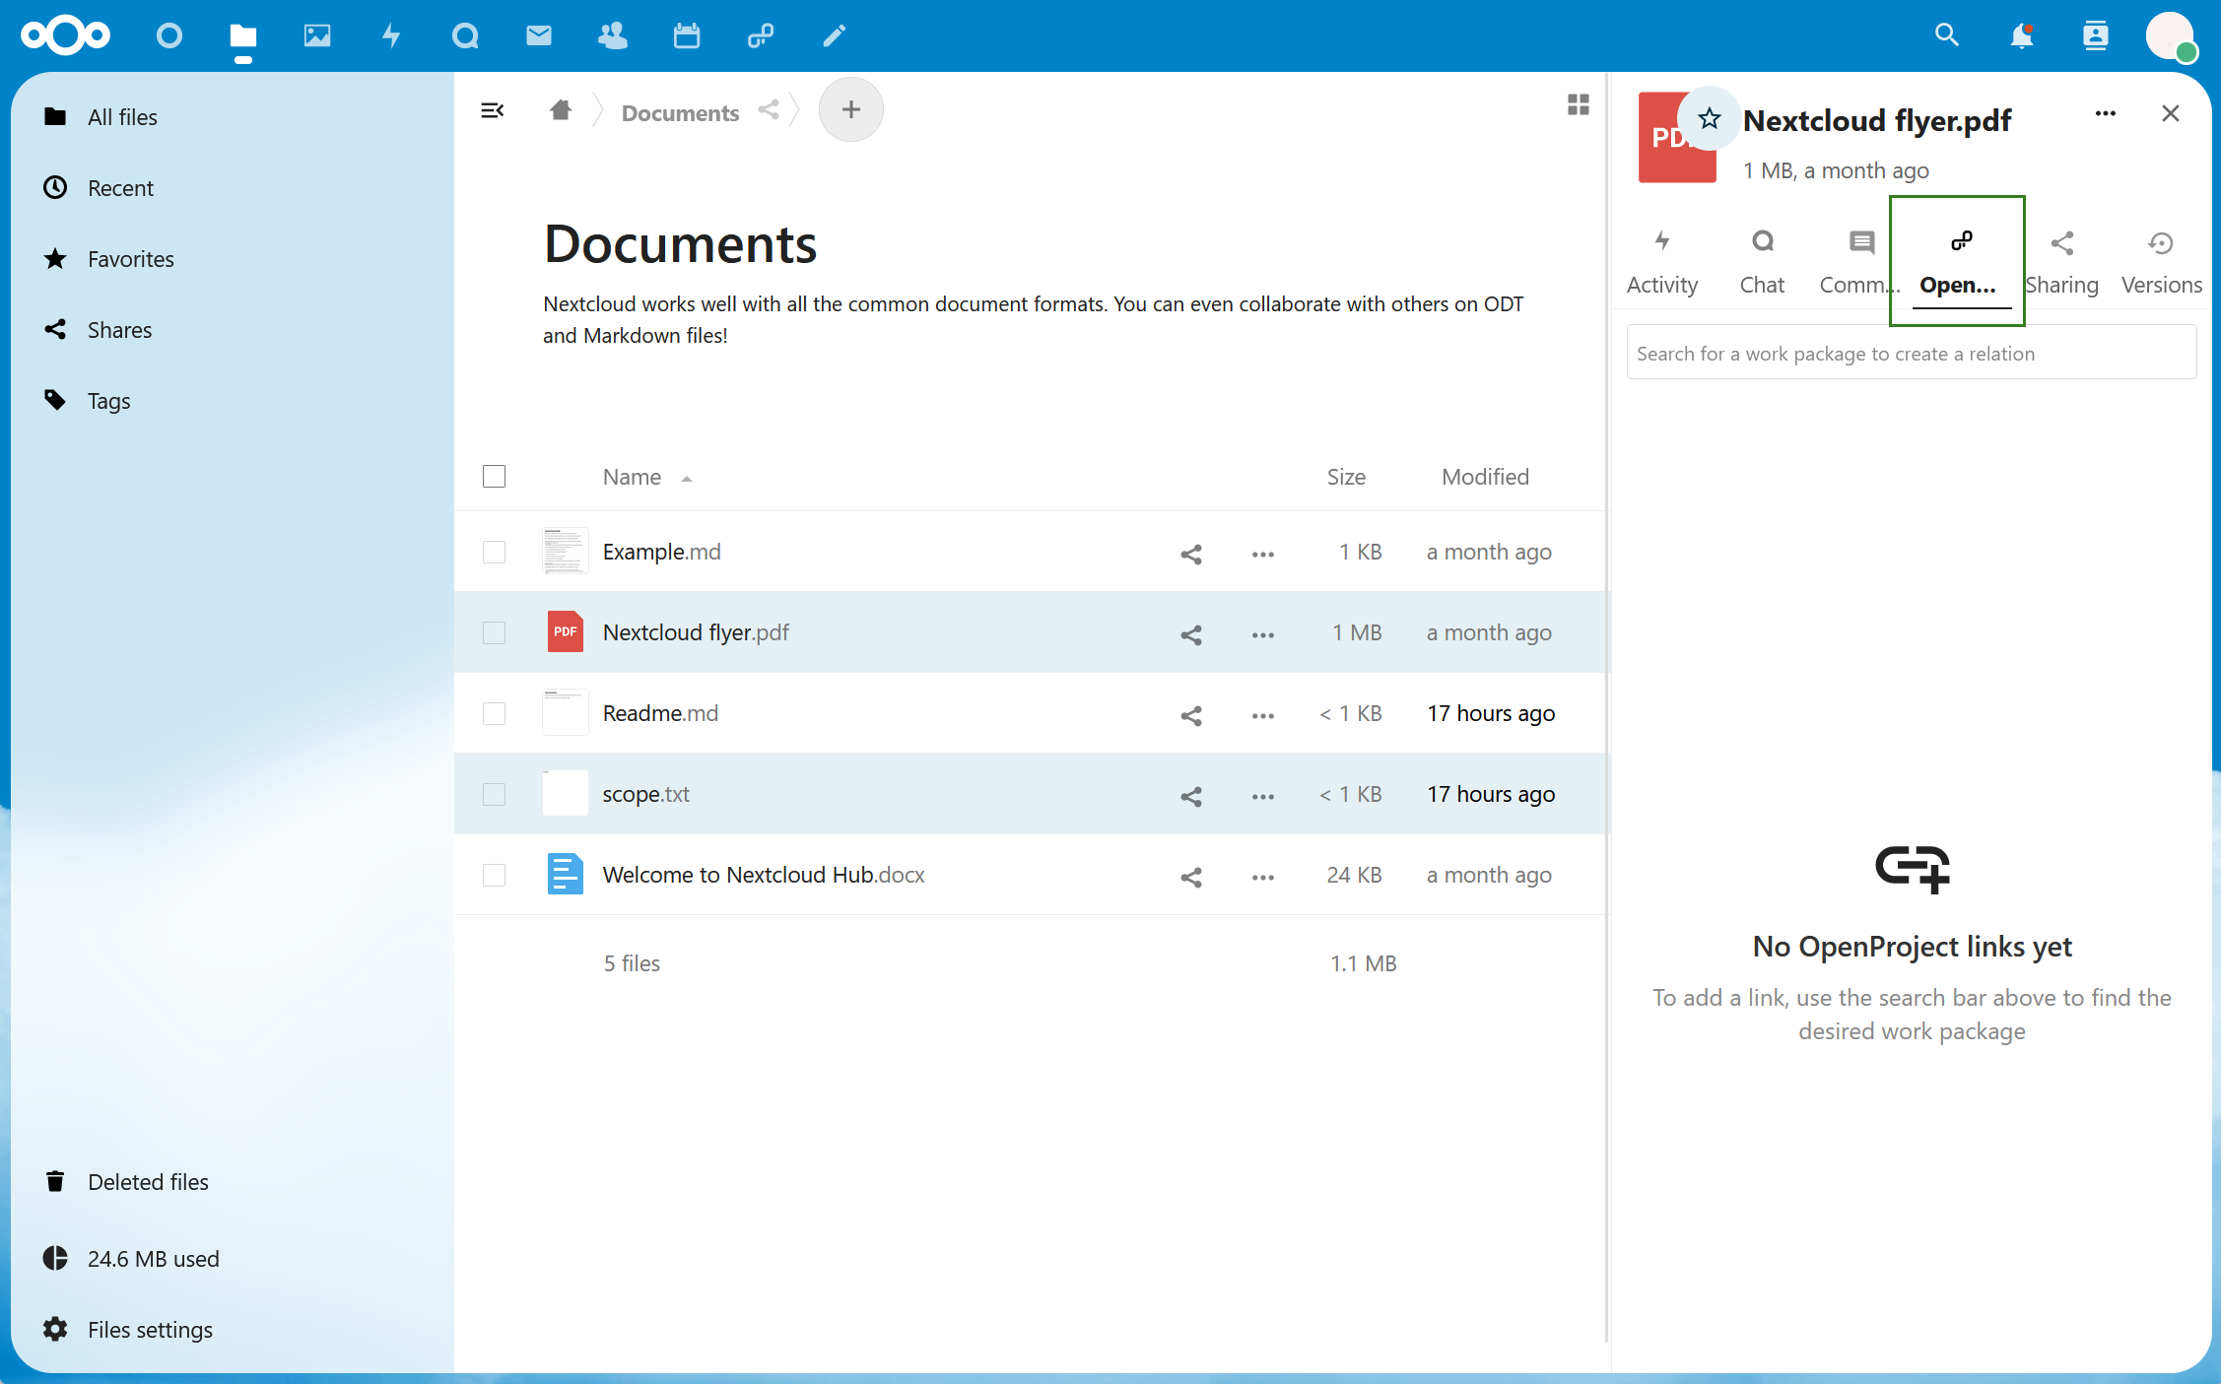The image size is (2221, 1384).
Task: Click the sidebar toggle button top-left
Action: click(493, 108)
